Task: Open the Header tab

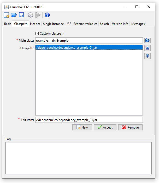Action: tap(35, 24)
